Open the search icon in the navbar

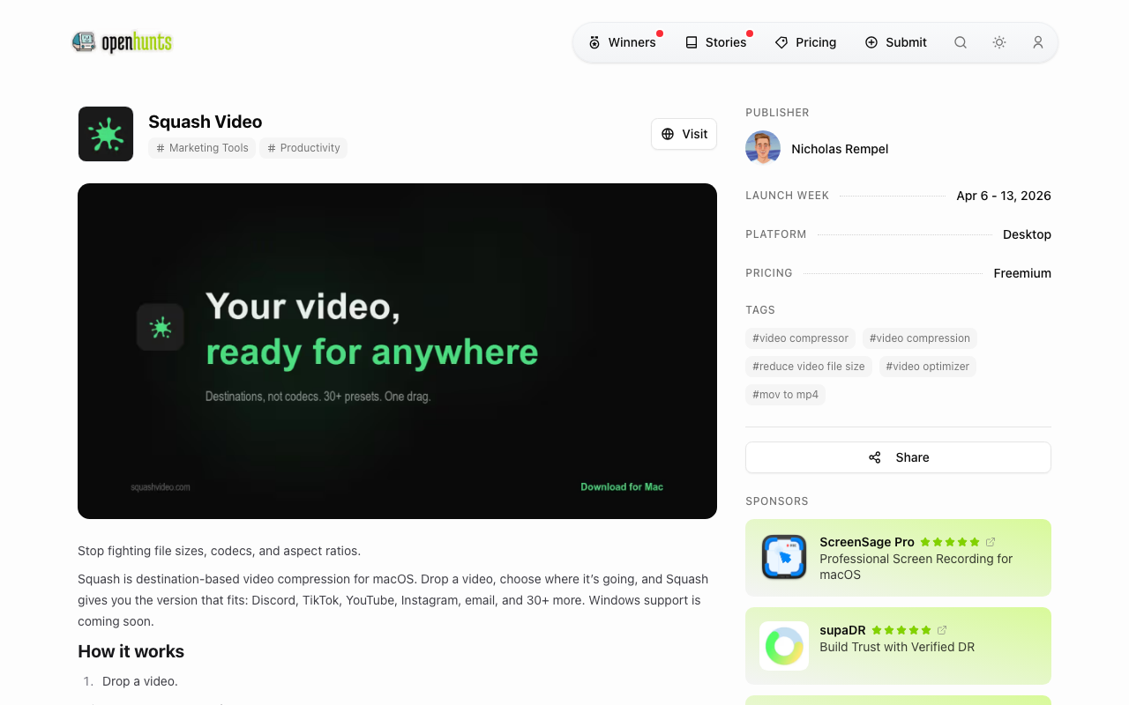point(961,42)
